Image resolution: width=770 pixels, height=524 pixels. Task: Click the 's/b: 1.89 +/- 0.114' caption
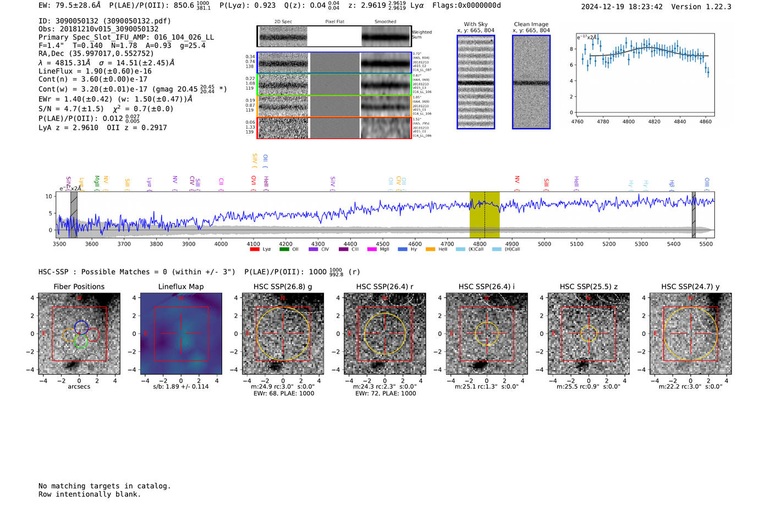coord(181,387)
